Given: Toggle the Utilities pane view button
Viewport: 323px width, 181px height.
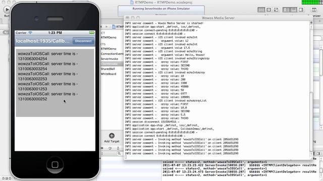Looking at the screenshot, I should [301, 10].
